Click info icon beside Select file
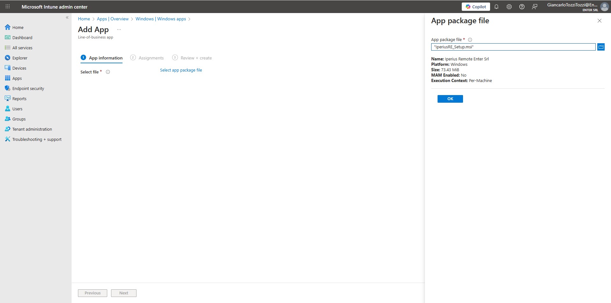 click(x=108, y=72)
